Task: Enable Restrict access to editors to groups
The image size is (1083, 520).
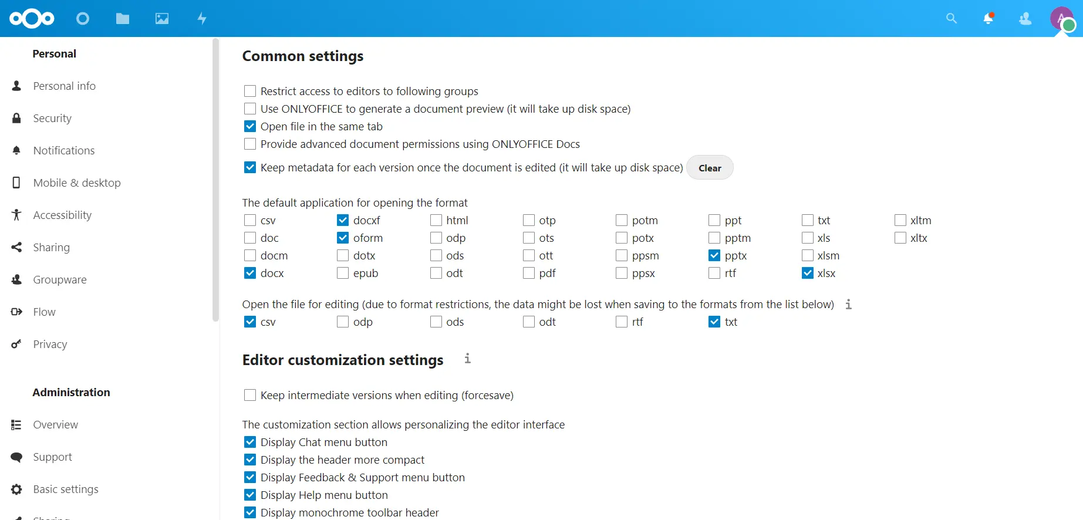Action: (x=250, y=91)
